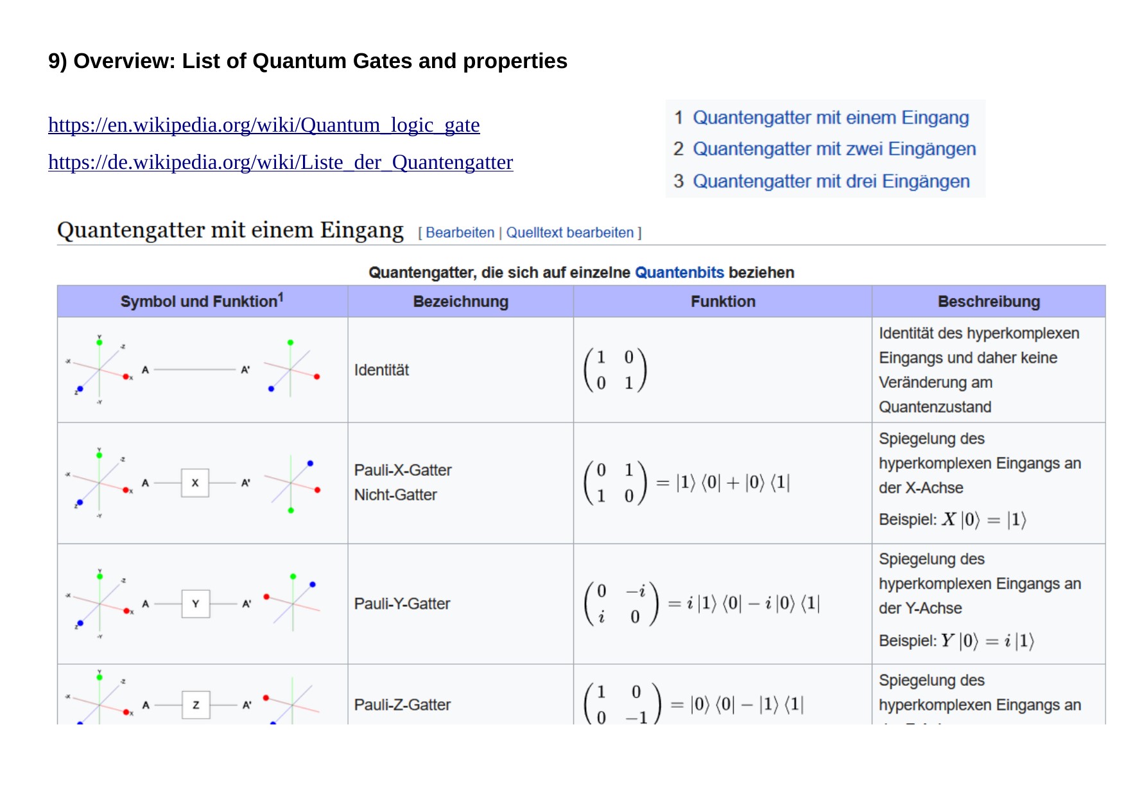This screenshot has height=797, width=1126.
Task: Click the Beschreibung column header
Action: (989, 301)
